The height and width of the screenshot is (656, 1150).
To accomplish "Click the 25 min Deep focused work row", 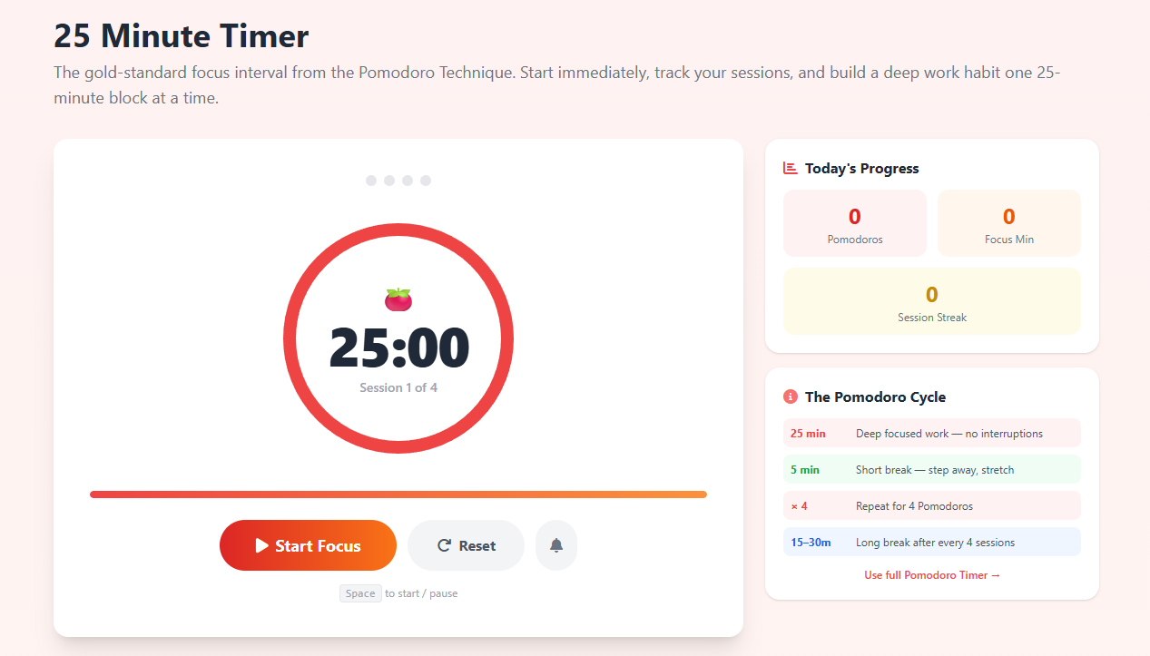I will [x=931, y=433].
